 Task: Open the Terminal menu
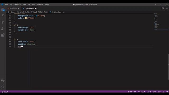[x=40, y=4]
